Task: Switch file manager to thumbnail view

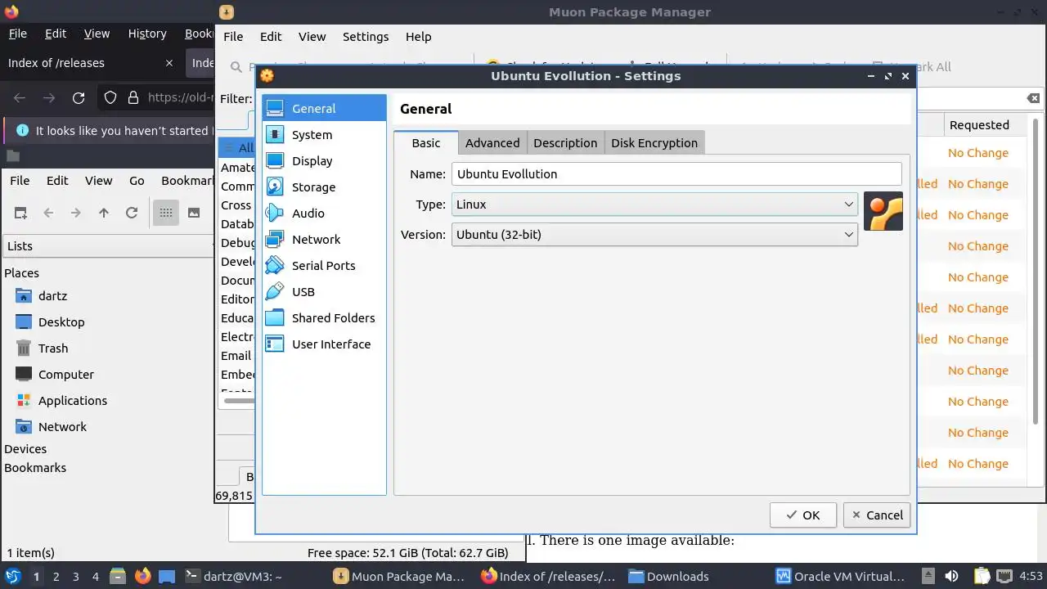Action: 194,213
